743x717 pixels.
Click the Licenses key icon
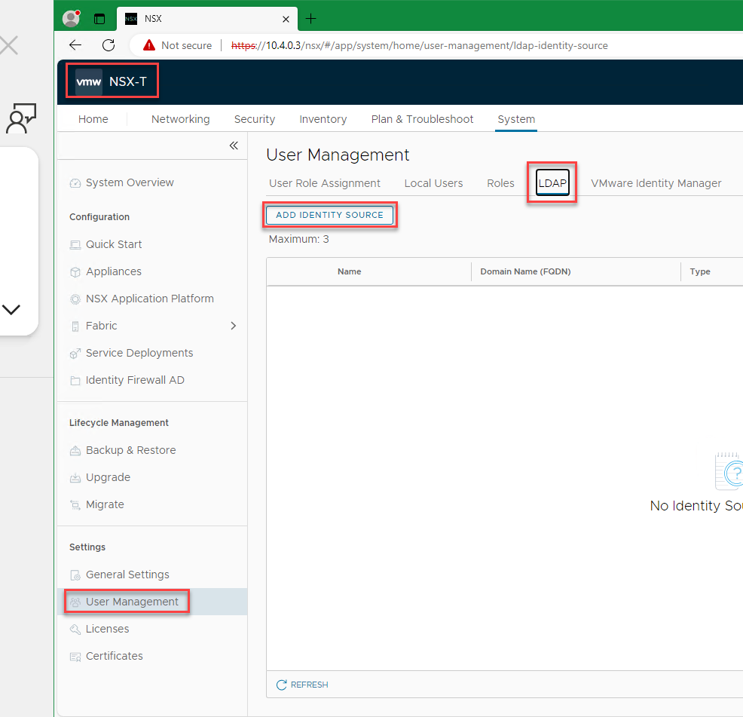[75, 630]
